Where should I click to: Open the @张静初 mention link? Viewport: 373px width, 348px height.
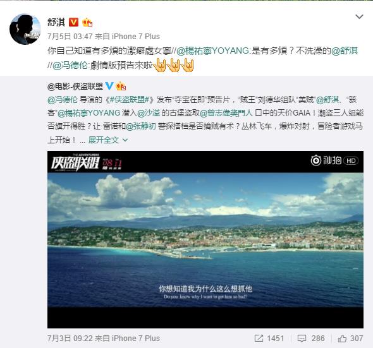(x=140, y=126)
